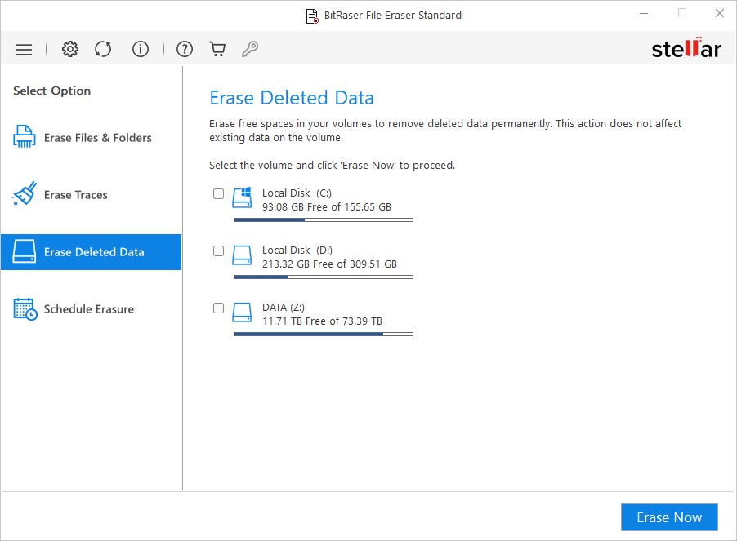Close the BitRaser window
The width and height of the screenshot is (737, 541).
coord(720,13)
